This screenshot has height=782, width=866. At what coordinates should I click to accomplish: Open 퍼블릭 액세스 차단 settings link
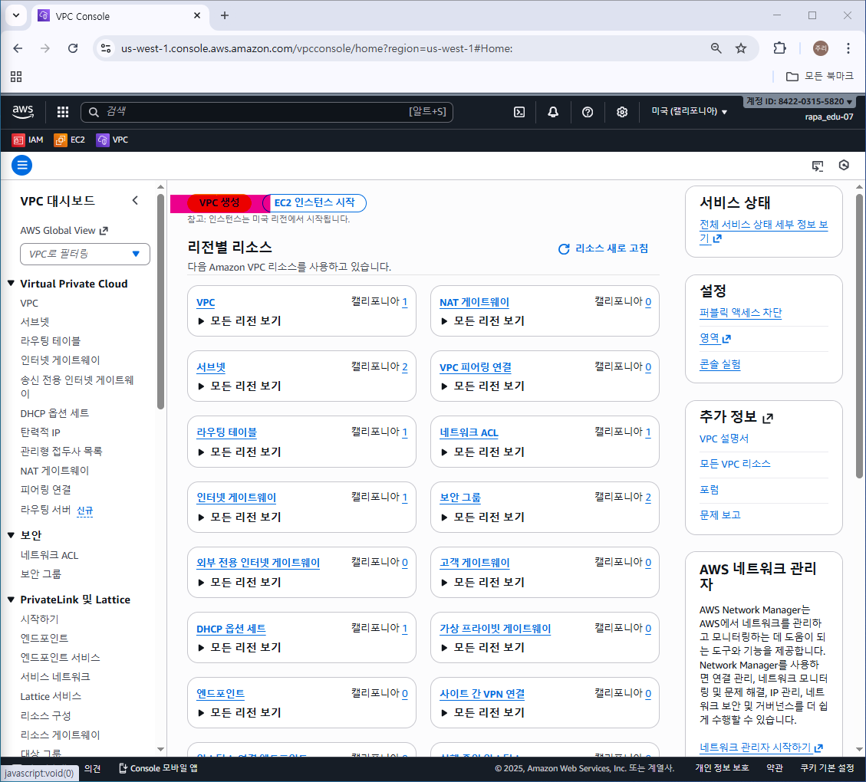pyautogui.click(x=741, y=313)
